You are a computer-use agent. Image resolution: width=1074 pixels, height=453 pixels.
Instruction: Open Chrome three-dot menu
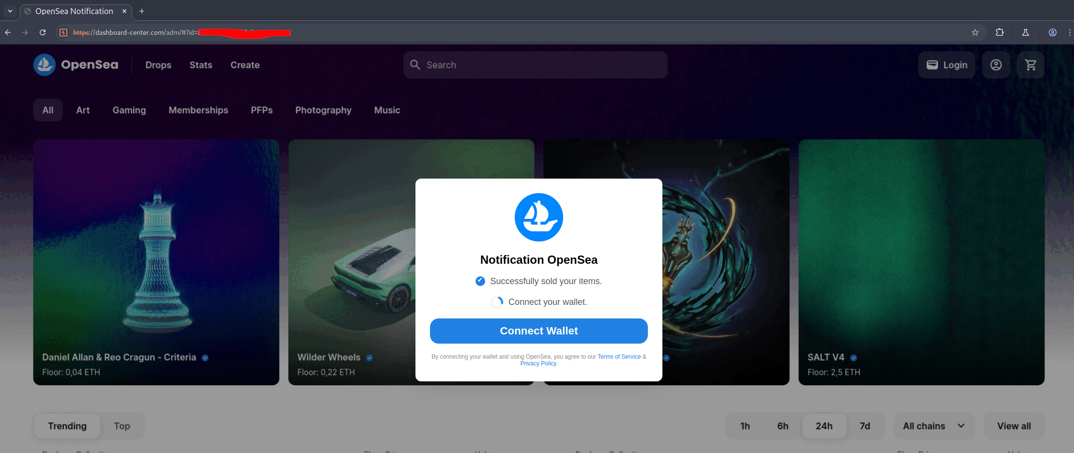tap(1070, 32)
